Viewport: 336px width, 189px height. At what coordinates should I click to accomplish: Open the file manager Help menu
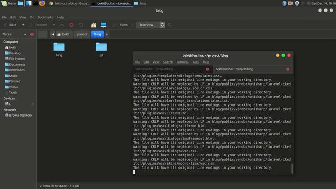(60, 17)
